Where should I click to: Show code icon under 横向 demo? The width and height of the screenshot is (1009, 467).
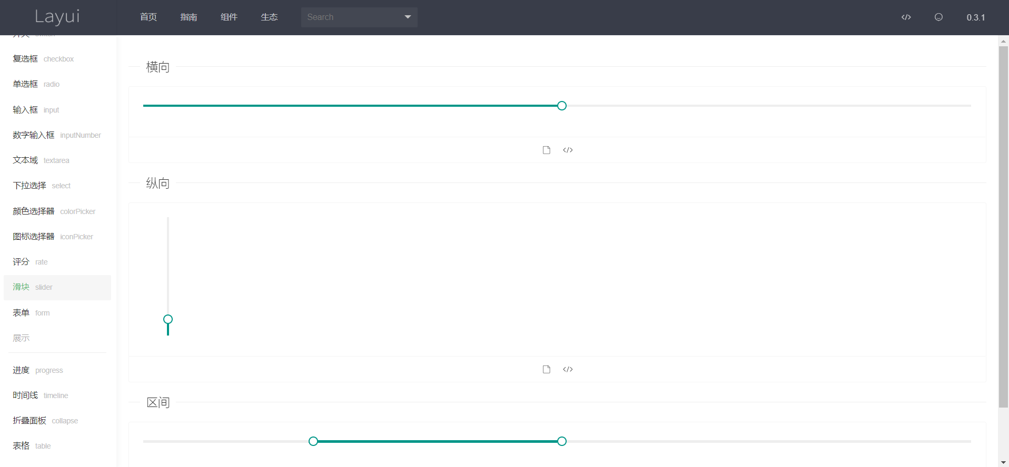[x=568, y=150]
